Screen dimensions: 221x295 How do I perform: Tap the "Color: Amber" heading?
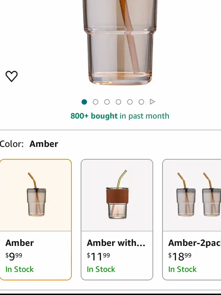(29, 144)
